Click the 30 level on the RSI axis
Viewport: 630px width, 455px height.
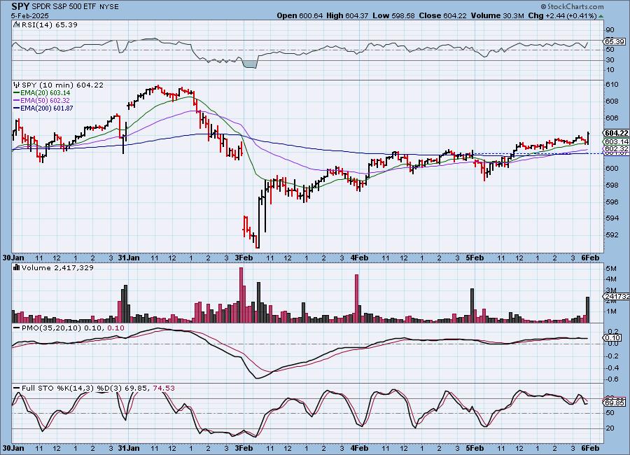[610, 60]
